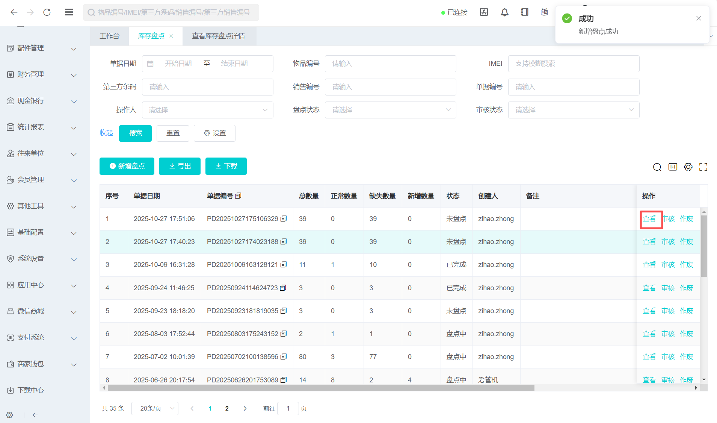Viewport: 717px width, 423px height.
Task: Open the 20条/页 page size selector
Action: (155, 408)
